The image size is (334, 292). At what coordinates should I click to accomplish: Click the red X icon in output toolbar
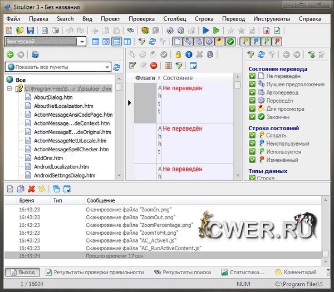[31, 189]
